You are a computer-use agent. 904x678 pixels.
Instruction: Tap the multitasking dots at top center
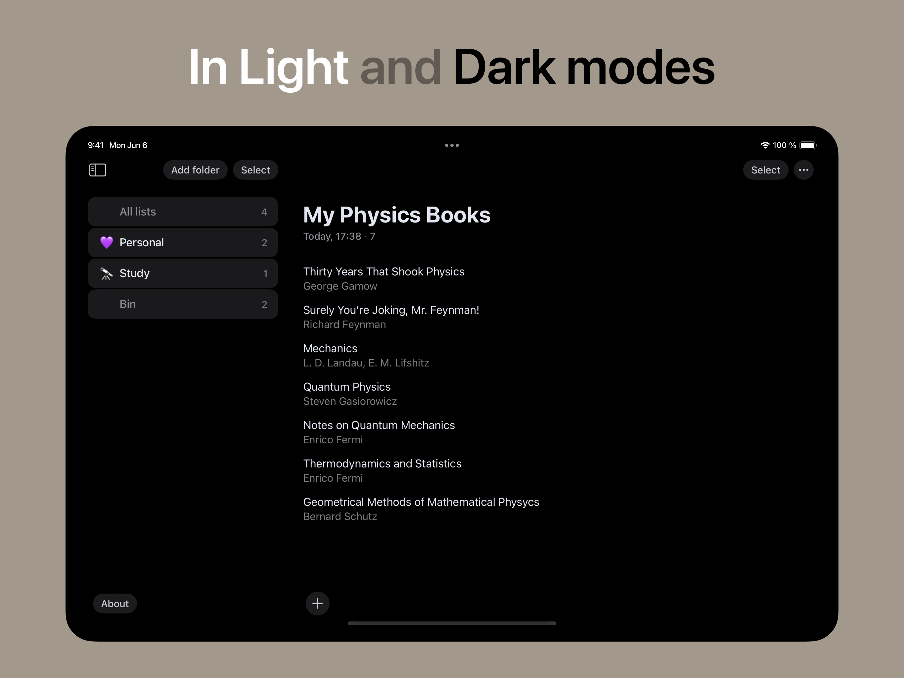[452, 145]
